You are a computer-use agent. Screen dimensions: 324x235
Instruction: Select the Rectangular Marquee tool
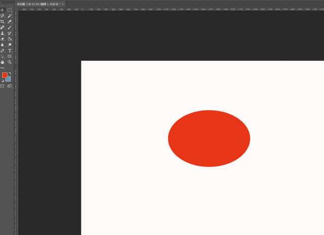(x=10, y=10)
